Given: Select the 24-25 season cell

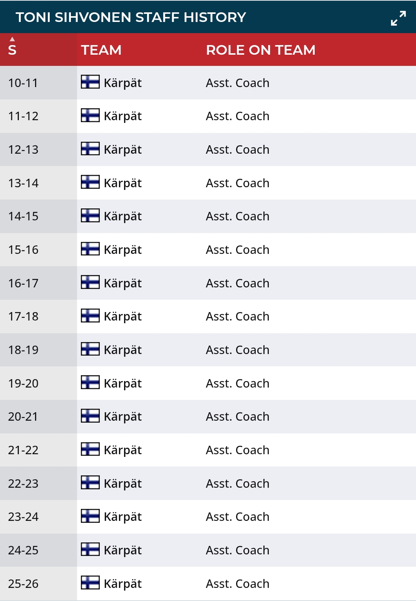Looking at the screenshot, I should (23, 550).
